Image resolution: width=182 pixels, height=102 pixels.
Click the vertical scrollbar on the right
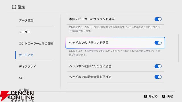pyautogui.click(x=179, y=48)
